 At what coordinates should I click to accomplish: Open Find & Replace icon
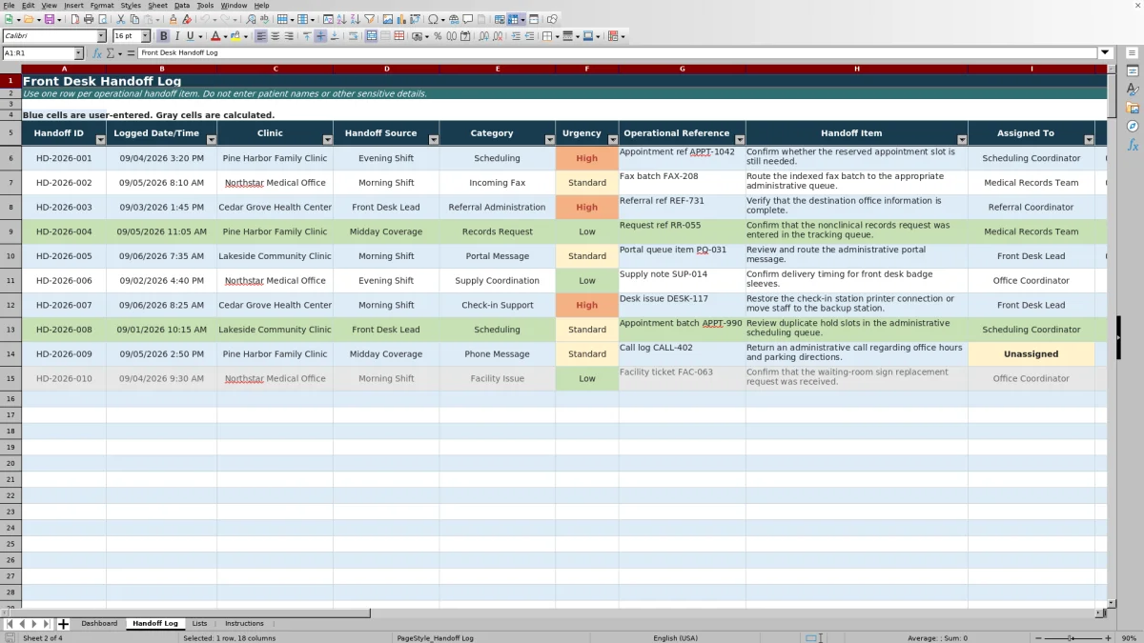(250, 19)
